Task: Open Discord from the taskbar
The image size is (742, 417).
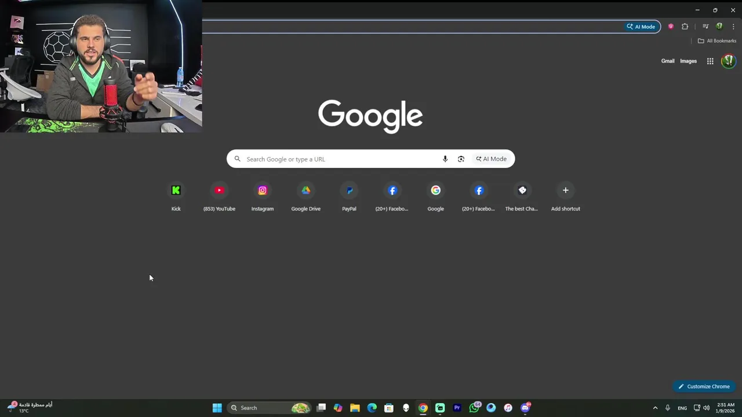Action: pos(525,408)
